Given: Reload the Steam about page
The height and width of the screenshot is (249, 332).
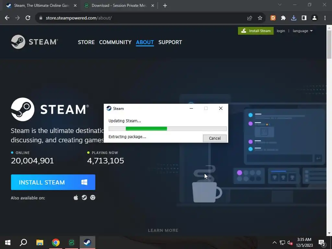Looking at the screenshot, I should click(x=28, y=18).
